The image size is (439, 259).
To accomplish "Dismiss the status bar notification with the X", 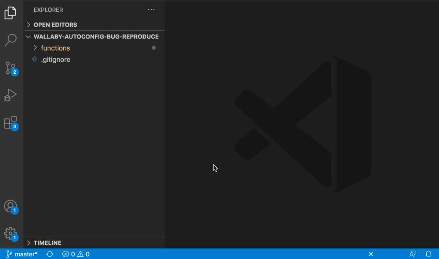I will (x=370, y=254).
